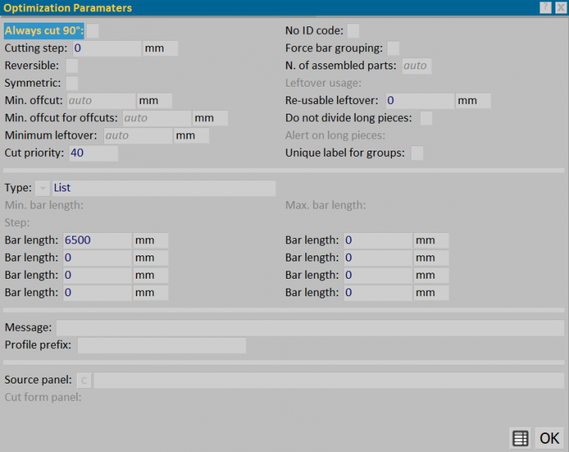Click N. of assembled parts auto field
The image size is (569, 452).
417,66
